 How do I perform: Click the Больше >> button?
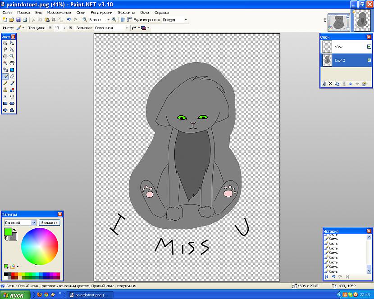(x=50, y=223)
